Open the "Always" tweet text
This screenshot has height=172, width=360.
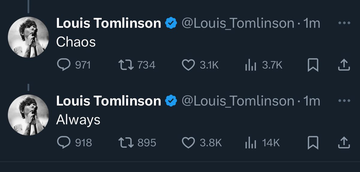coord(78,120)
